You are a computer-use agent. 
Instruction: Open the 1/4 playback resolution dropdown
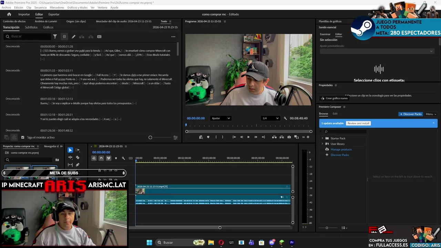pyautogui.click(x=270, y=118)
